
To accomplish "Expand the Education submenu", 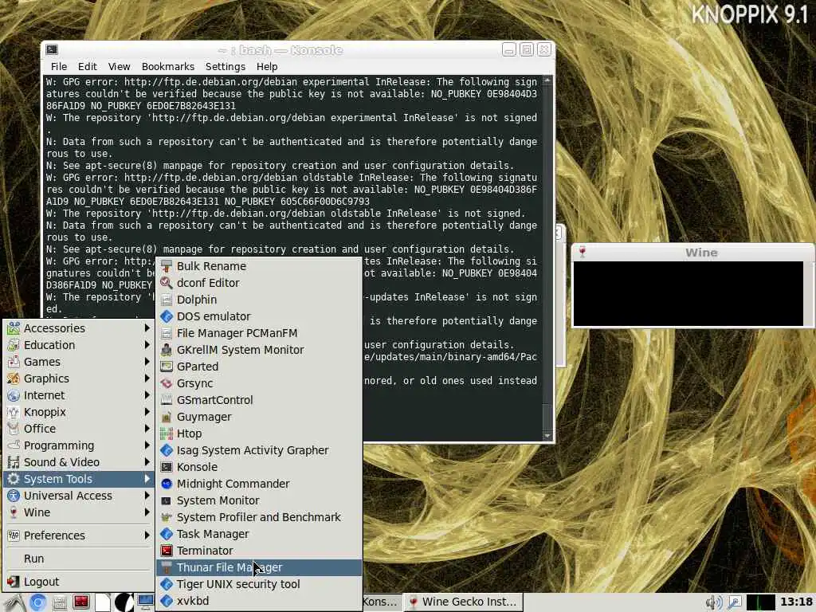I will pos(79,344).
